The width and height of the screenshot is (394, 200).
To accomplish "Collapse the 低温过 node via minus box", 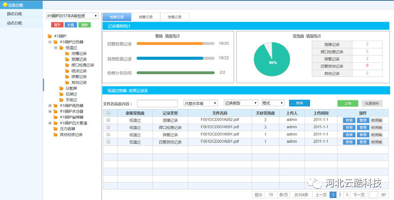I will point(56,48).
